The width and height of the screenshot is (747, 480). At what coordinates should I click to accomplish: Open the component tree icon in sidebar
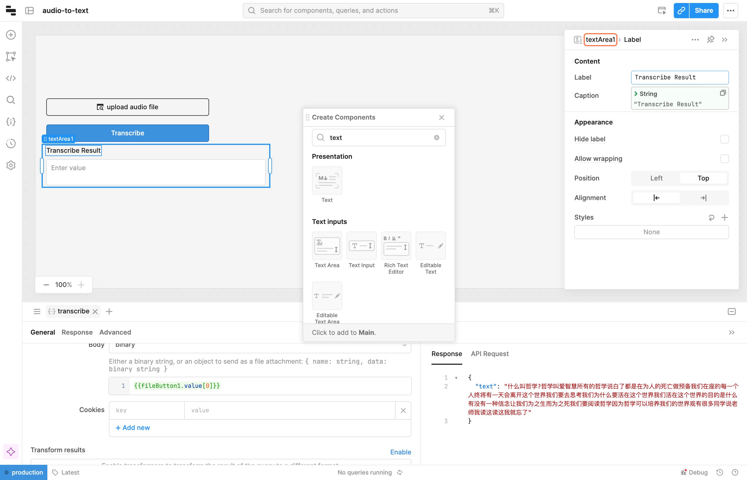11,57
